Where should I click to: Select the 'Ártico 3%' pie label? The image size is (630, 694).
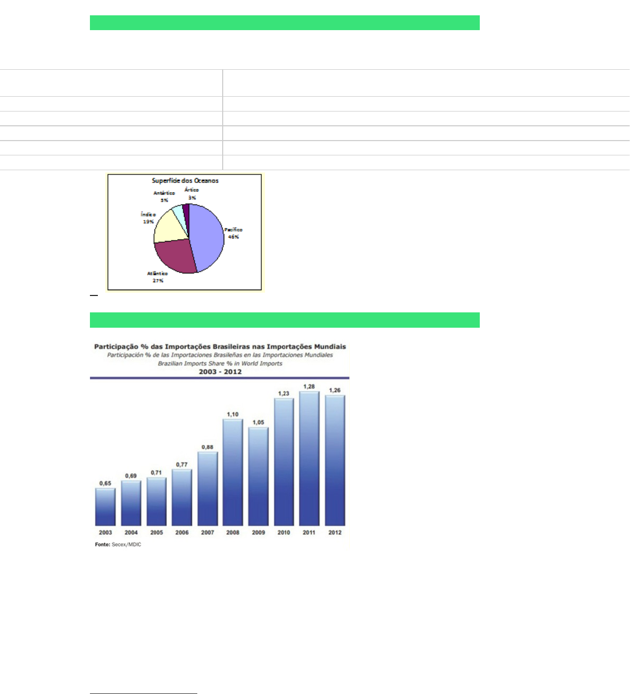pos(191,193)
